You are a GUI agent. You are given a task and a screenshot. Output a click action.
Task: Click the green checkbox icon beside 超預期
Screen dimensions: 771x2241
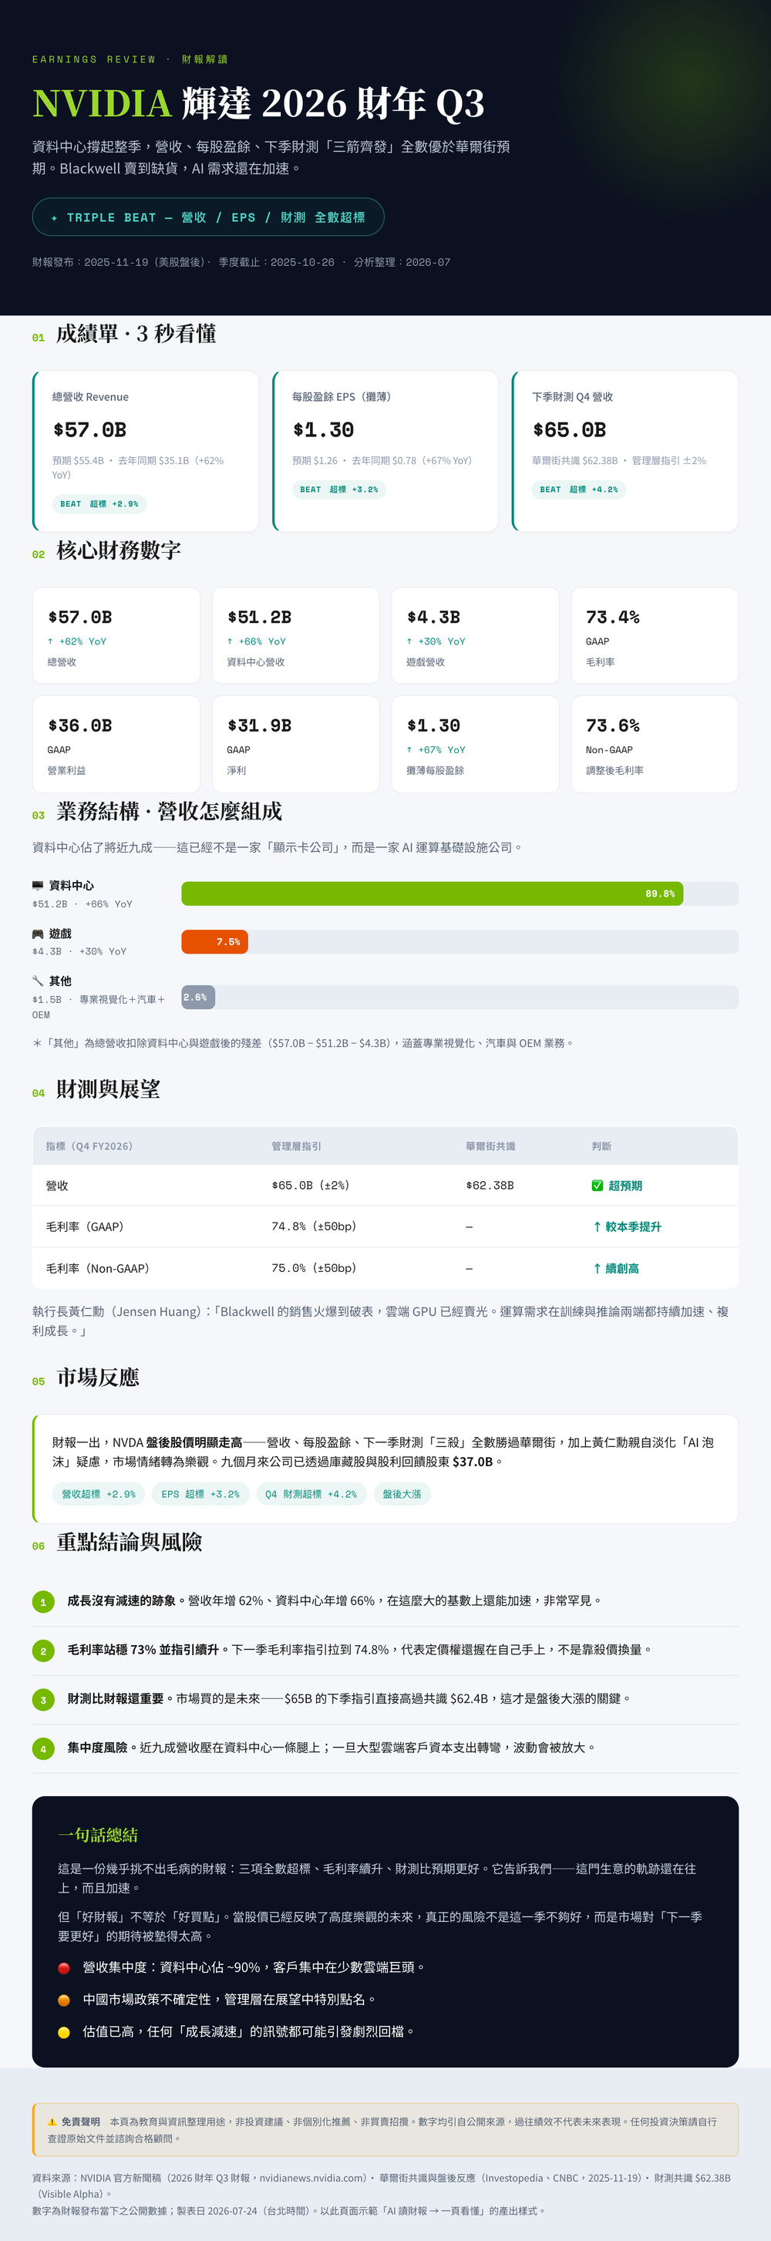(x=597, y=1185)
